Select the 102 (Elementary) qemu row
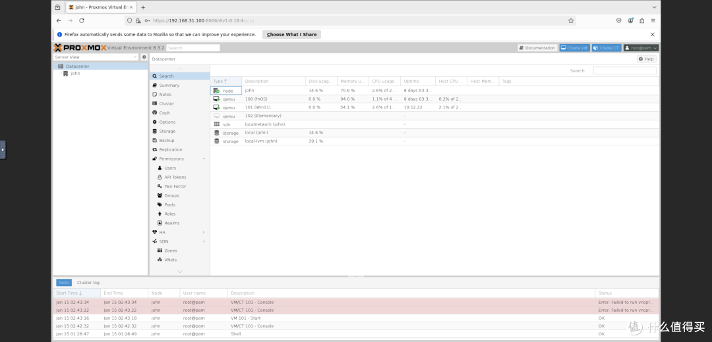Viewport: 712px width, 342px height. tap(434, 116)
